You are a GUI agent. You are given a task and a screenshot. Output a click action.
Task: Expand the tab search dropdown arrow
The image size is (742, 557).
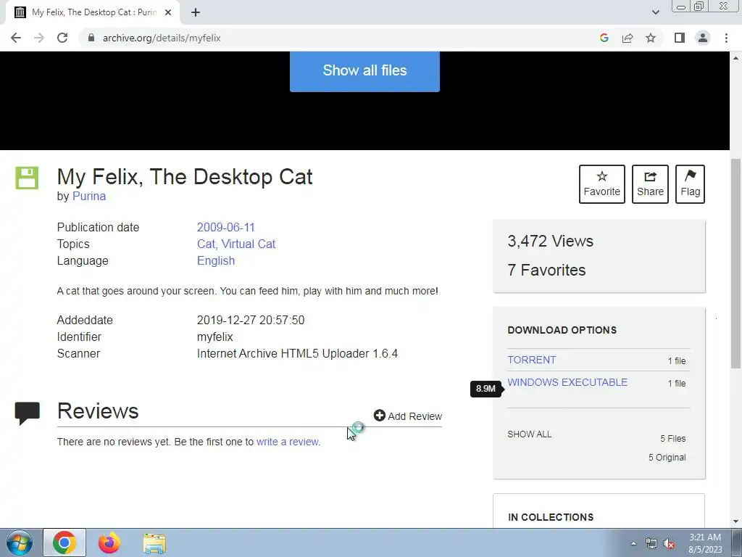[x=655, y=12]
